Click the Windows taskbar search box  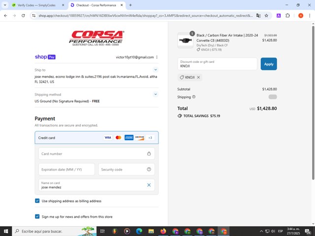point(54,231)
